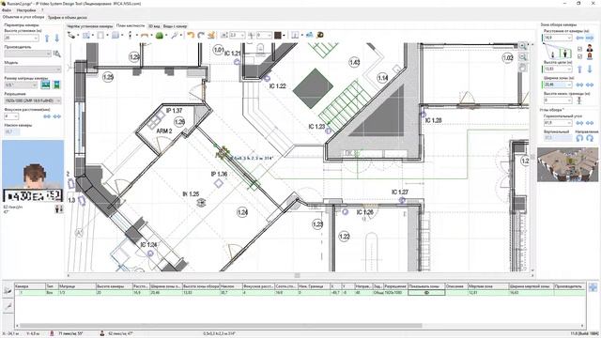Click camera IC 1.24 on the plan
Screen dimensions: 601x338
[x=150, y=253]
